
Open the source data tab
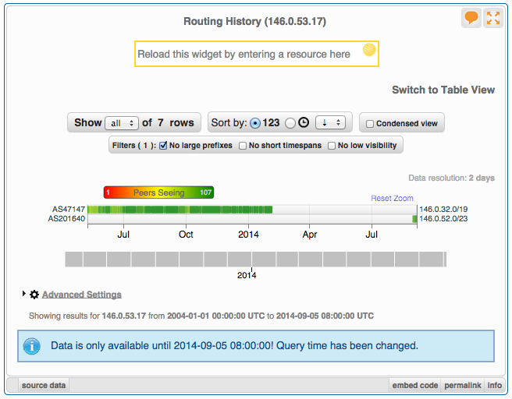(x=44, y=385)
